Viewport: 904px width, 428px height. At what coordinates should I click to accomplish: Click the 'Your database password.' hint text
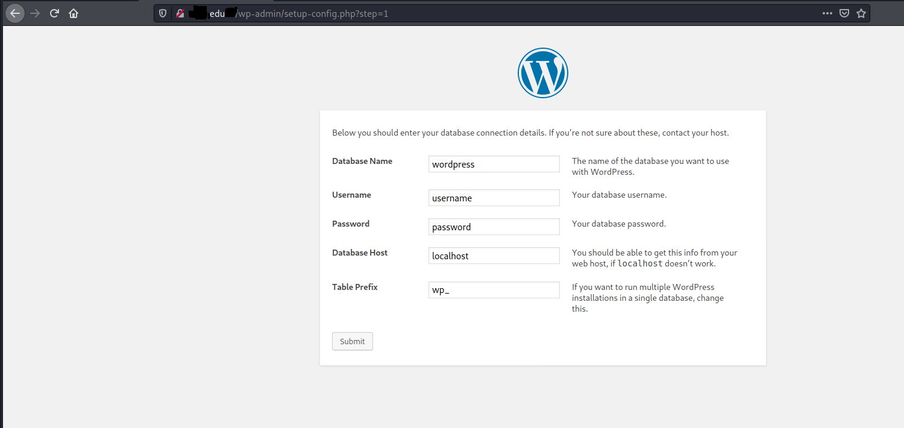point(619,224)
